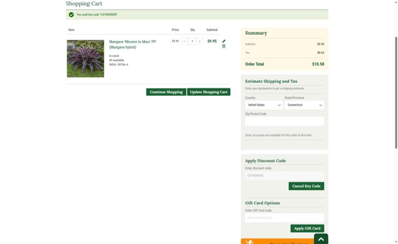
Task: Click the green success checkmark icon
Action: point(72,15)
